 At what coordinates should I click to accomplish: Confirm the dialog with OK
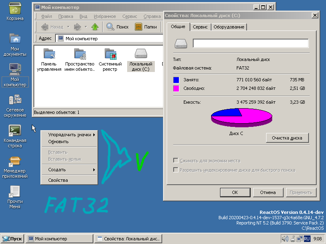235,192
